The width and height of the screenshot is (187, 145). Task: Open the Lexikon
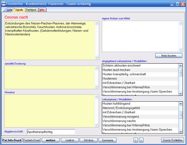70,140
